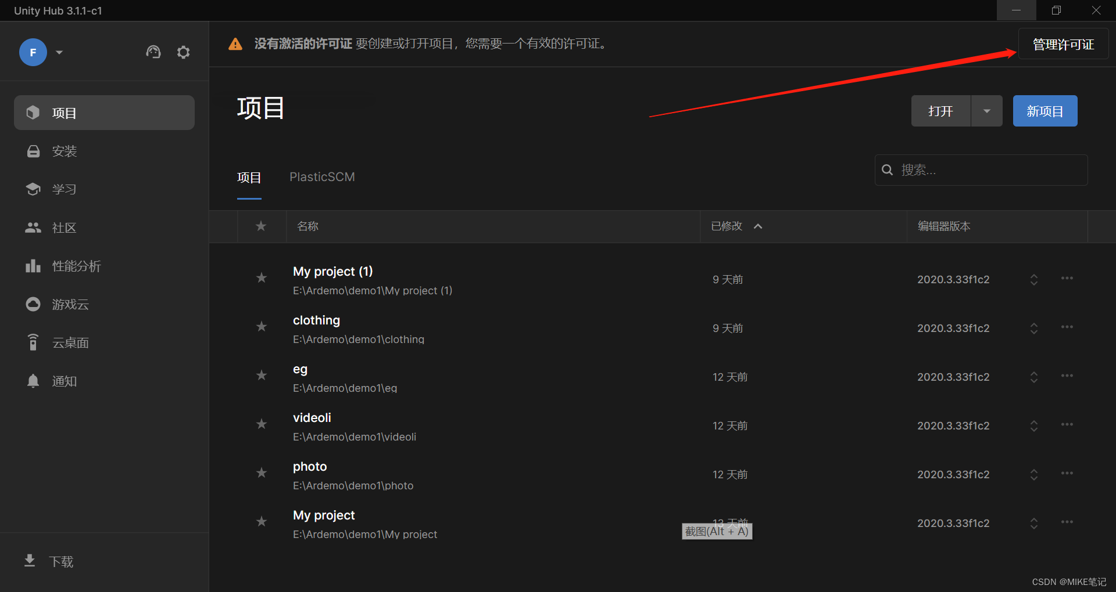Select 项目 in the sidebar
The image size is (1116, 592).
pos(104,113)
